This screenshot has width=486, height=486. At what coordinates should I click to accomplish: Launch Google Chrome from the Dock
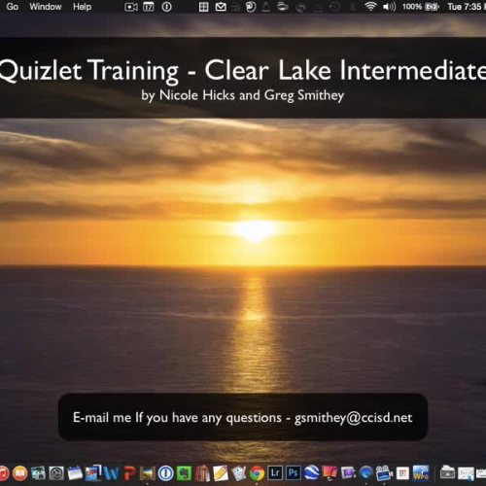coord(257,473)
